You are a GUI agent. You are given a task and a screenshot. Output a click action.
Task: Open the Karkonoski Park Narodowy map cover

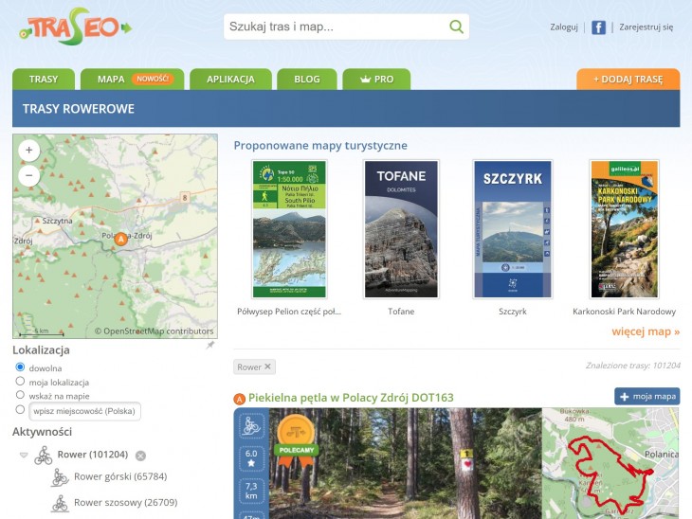click(624, 229)
